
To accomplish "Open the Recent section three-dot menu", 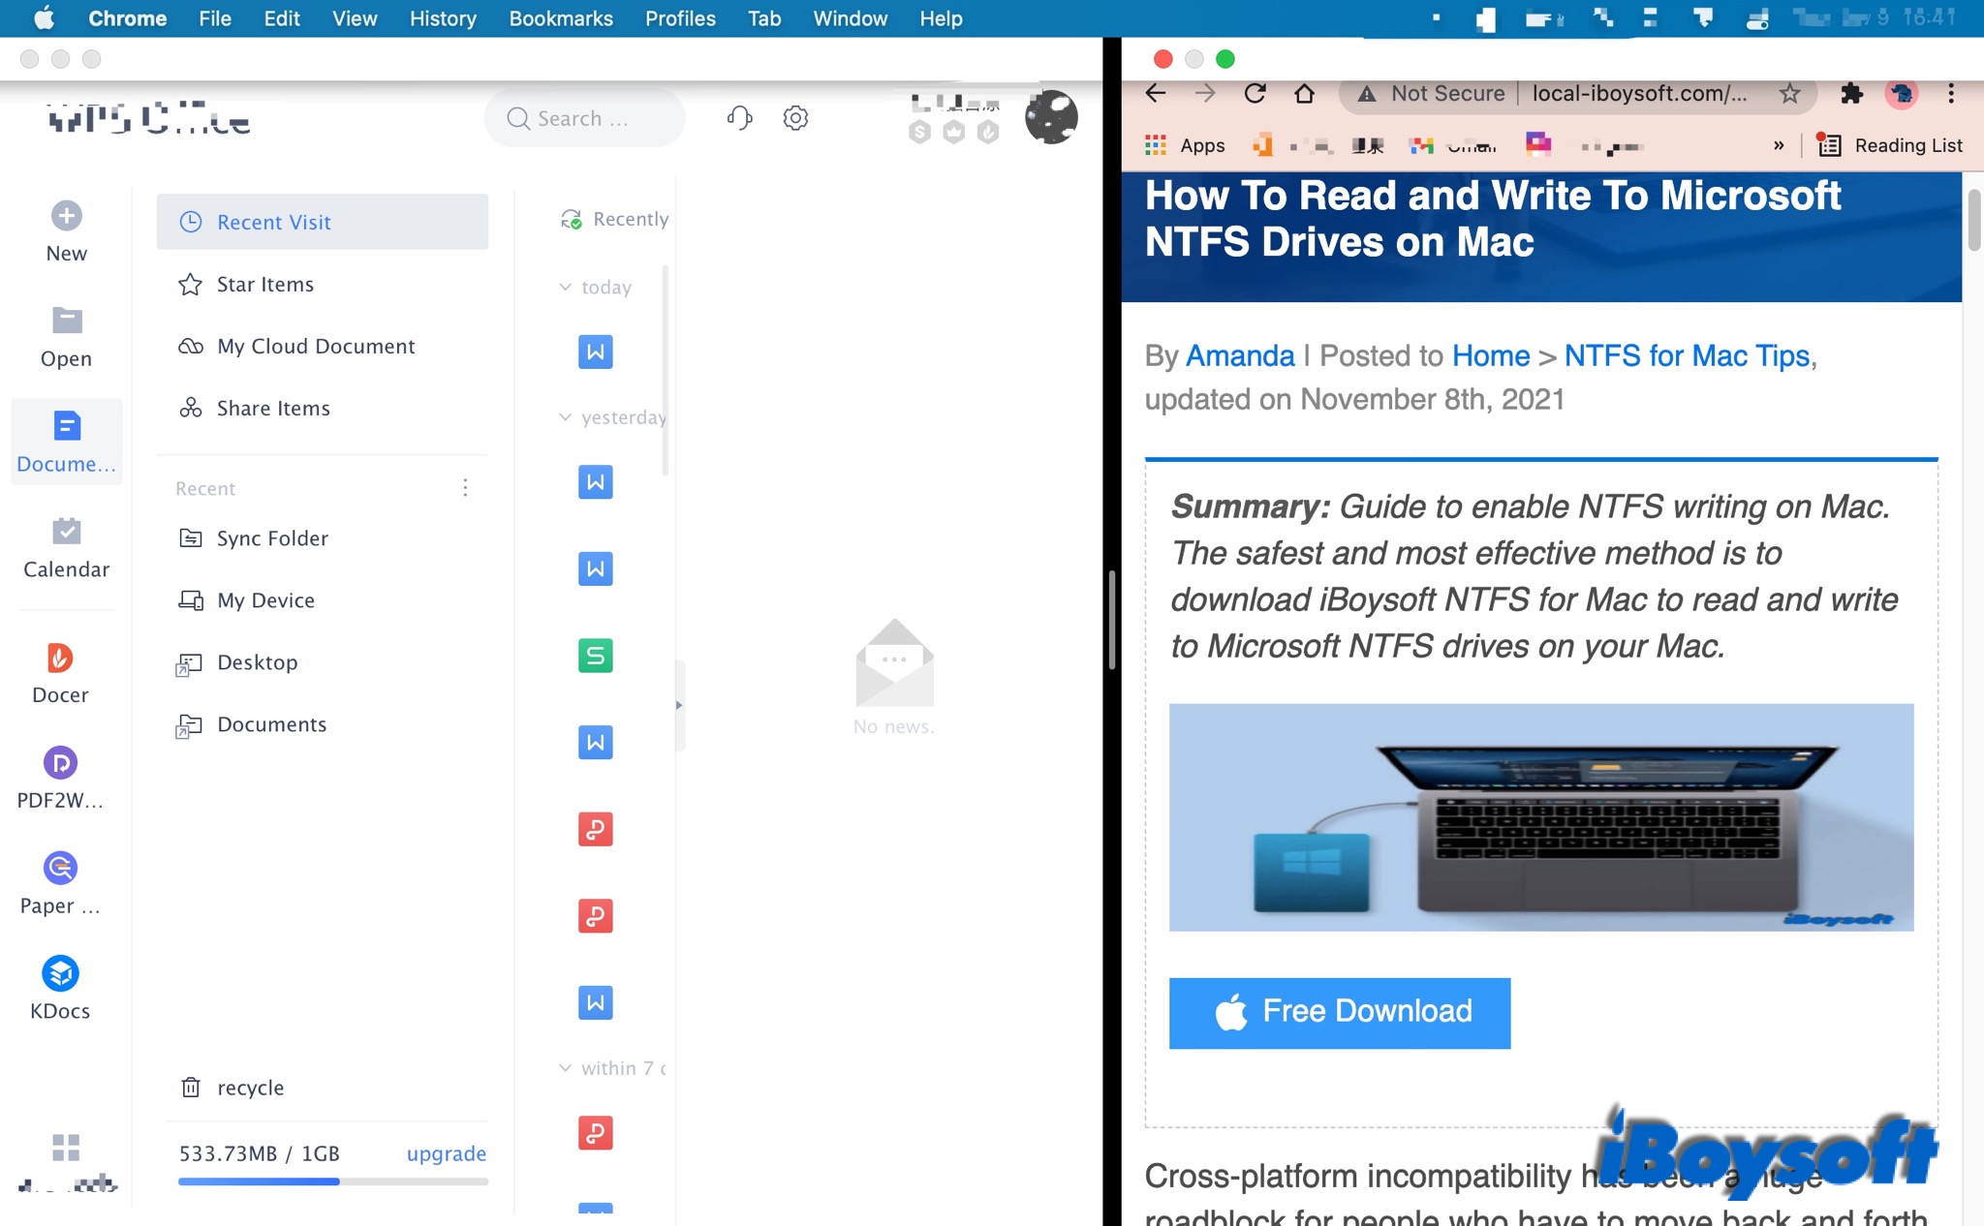I will tap(465, 487).
